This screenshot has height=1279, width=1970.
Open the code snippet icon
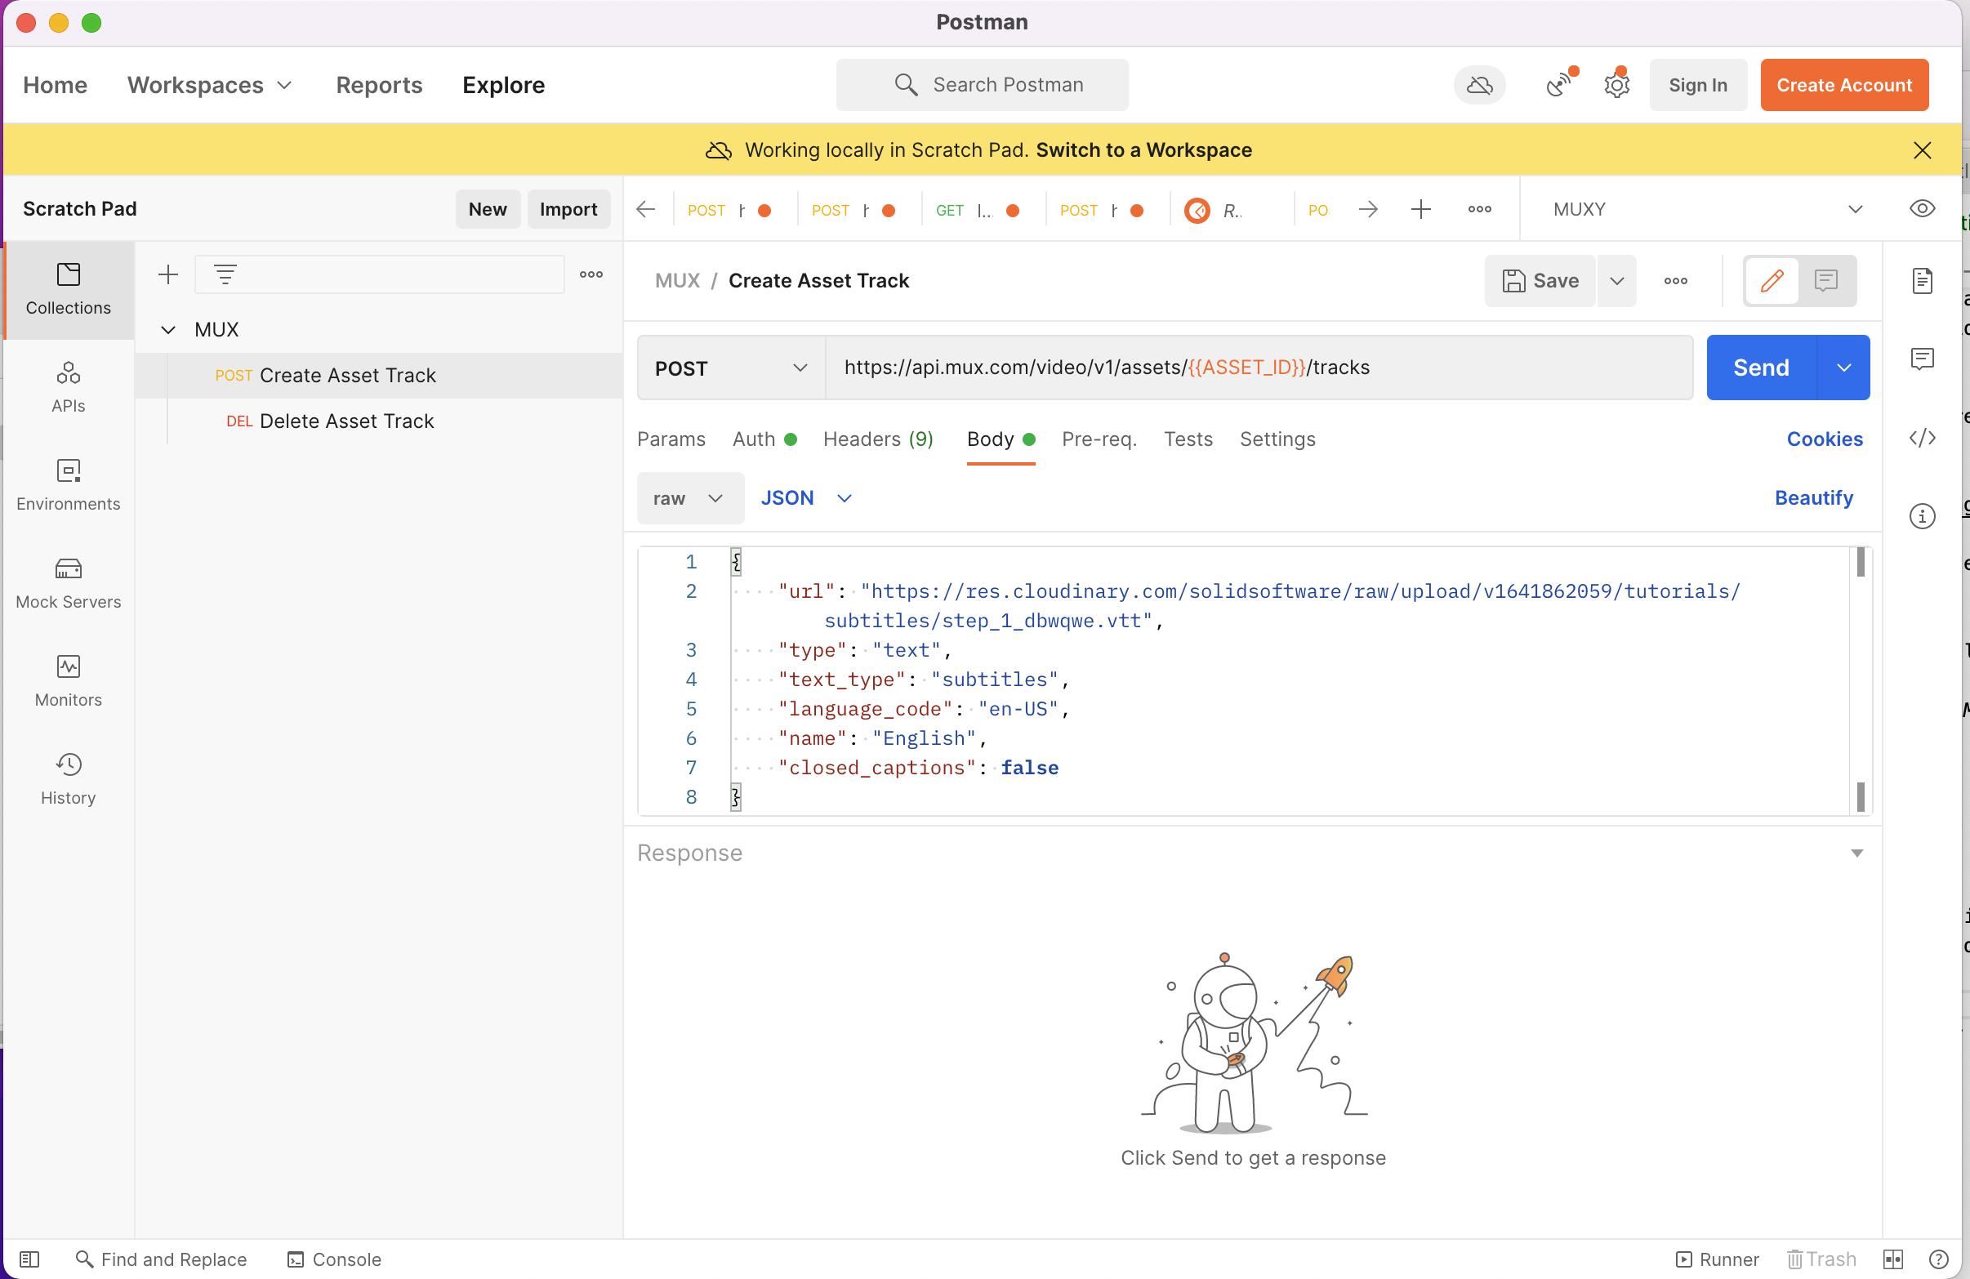[x=1921, y=437]
